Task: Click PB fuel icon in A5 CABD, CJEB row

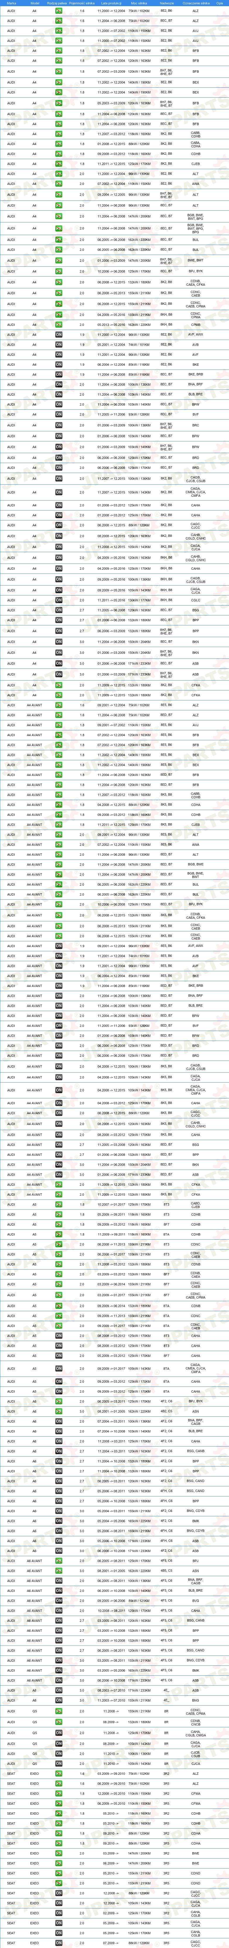Action: [x=59, y=1205]
